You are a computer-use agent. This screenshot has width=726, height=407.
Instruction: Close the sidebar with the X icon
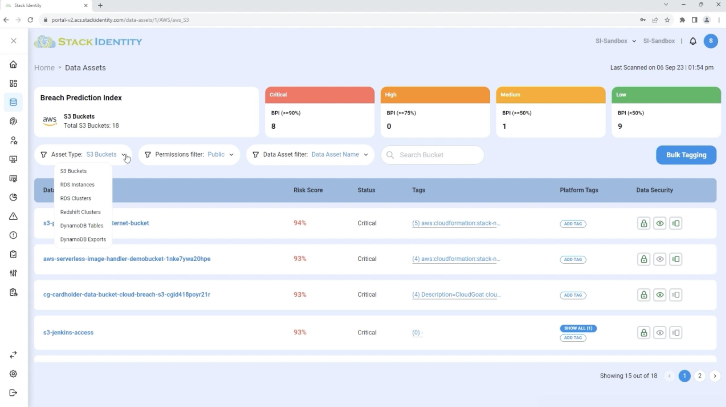13,41
